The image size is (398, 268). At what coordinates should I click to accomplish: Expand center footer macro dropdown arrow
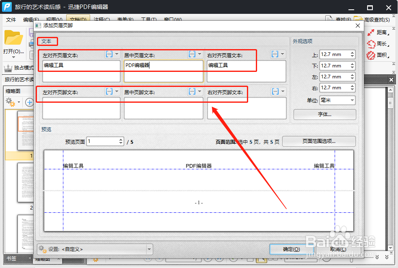(199, 91)
